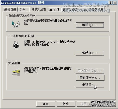Confirm with the 确定 button
The width and height of the screenshot is (118, 109).
(46, 104)
